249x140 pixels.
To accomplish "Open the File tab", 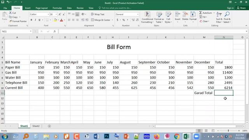I will (x=5, y=8).
